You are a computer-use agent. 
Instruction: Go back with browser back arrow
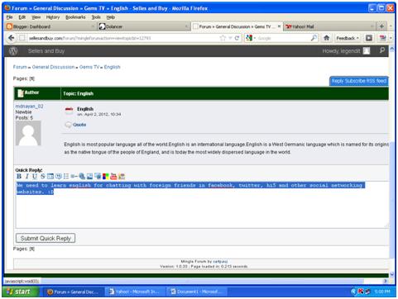pyautogui.click(x=12, y=38)
